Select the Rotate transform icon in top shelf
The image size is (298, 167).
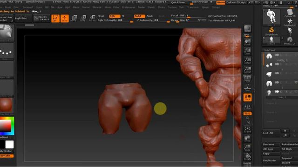point(92,19)
